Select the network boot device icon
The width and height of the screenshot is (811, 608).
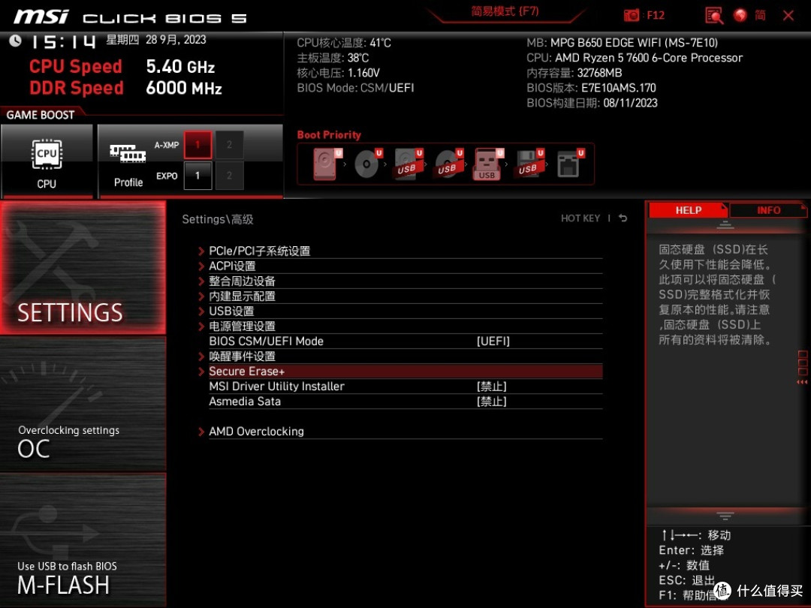570,164
